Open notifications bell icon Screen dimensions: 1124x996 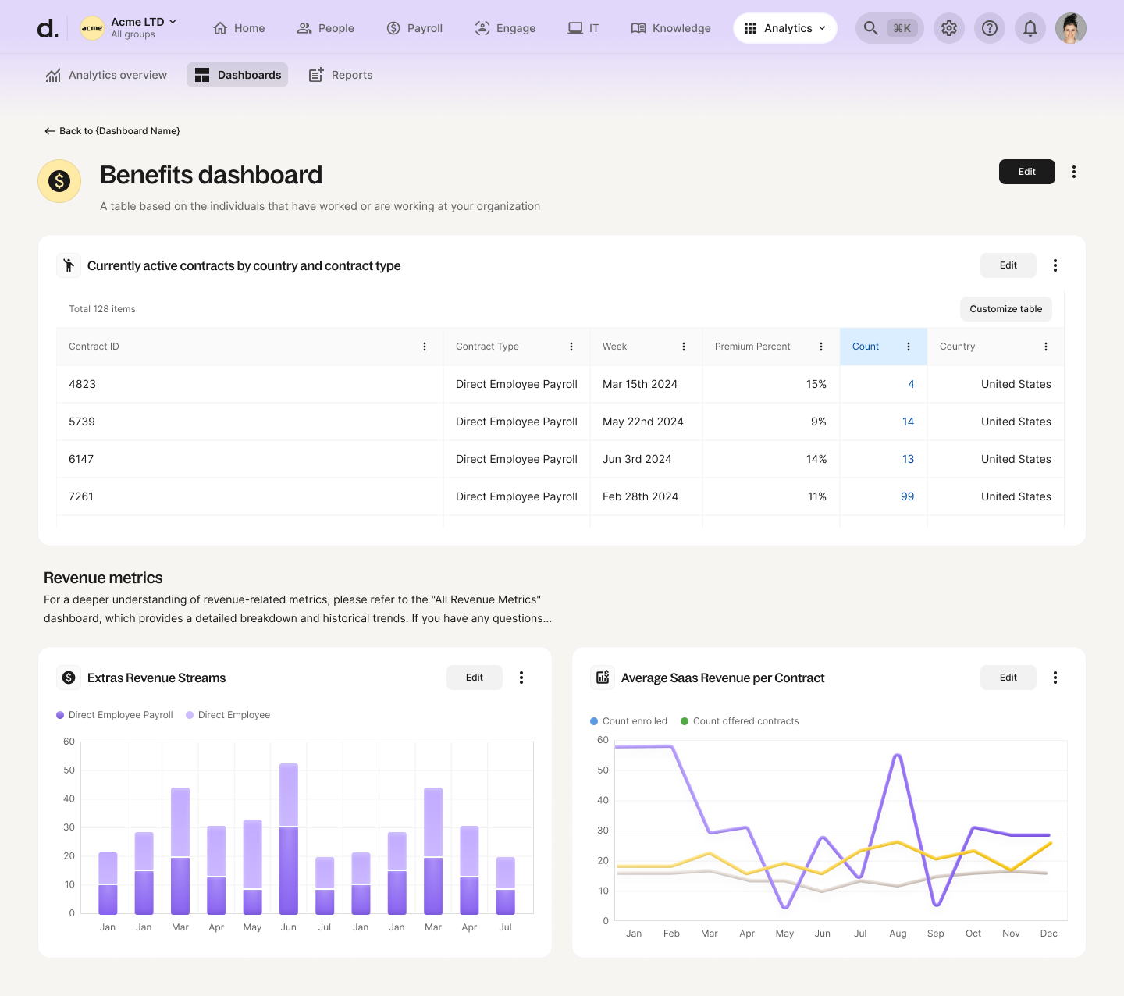point(1030,28)
